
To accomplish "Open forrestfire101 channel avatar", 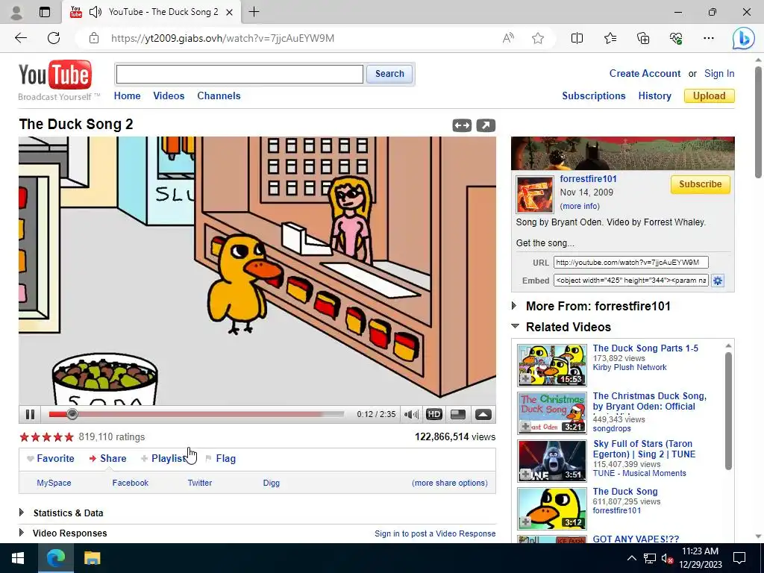I will tap(534, 195).
